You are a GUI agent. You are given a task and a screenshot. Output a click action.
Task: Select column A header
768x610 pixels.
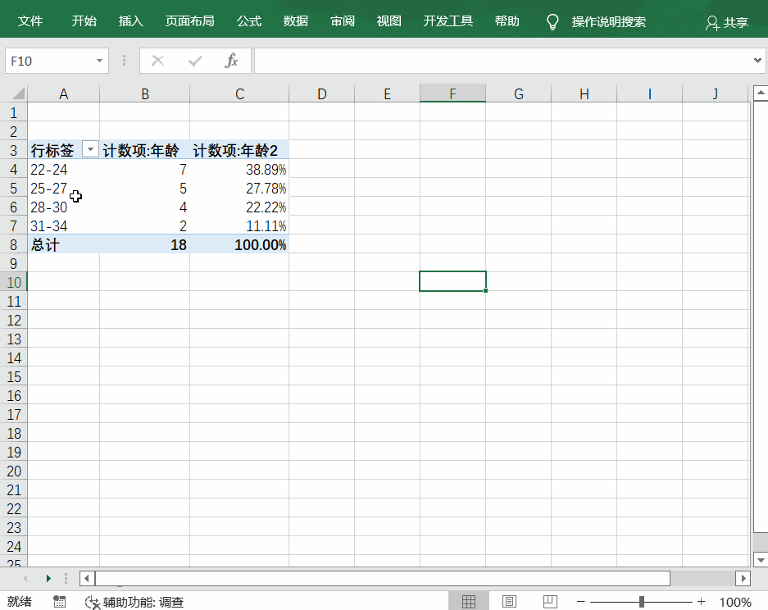(x=64, y=93)
